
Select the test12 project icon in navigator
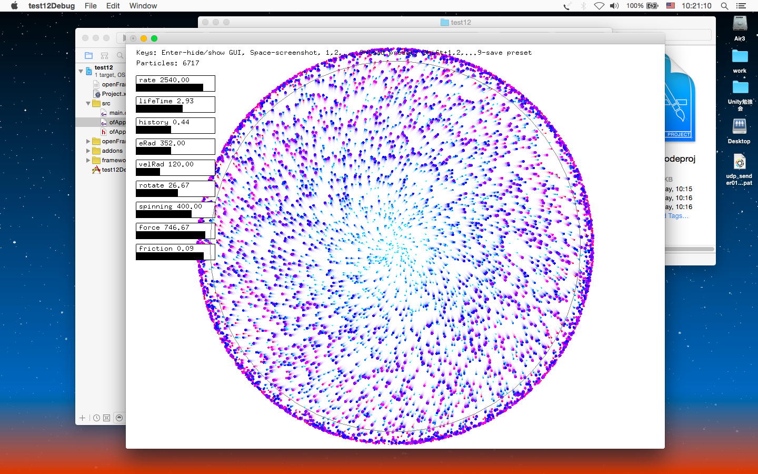[89, 71]
